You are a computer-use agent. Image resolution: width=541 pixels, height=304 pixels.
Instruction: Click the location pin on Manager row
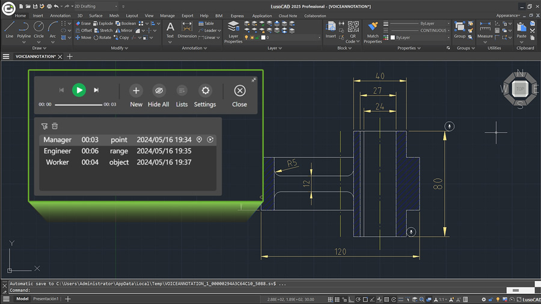tap(200, 139)
